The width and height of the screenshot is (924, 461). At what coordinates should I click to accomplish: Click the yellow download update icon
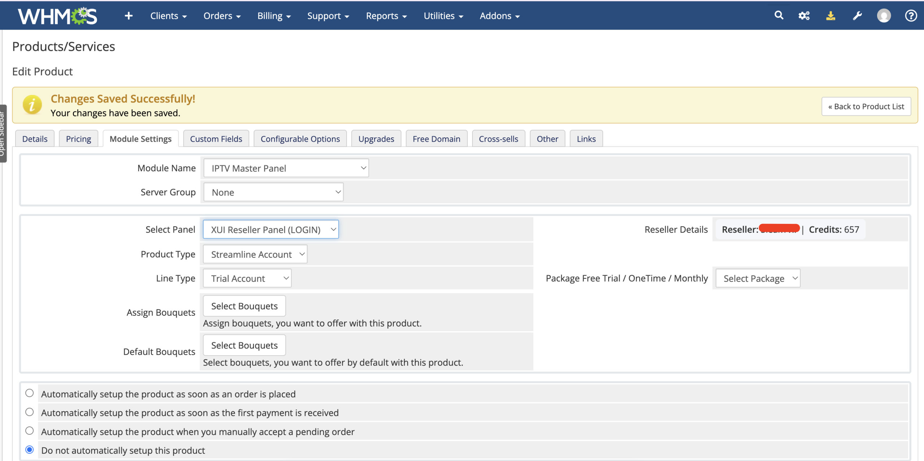[x=831, y=16]
